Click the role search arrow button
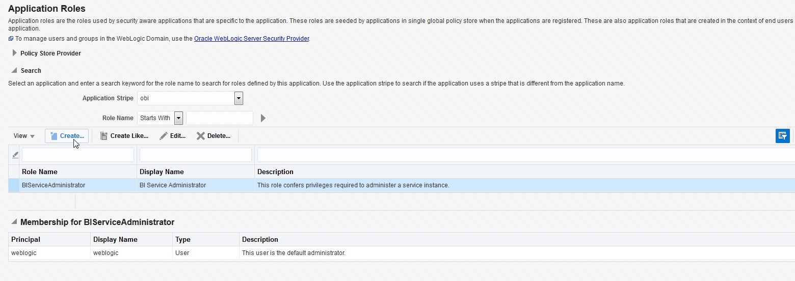This screenshot has width=795, height=281. pos(263,118)
